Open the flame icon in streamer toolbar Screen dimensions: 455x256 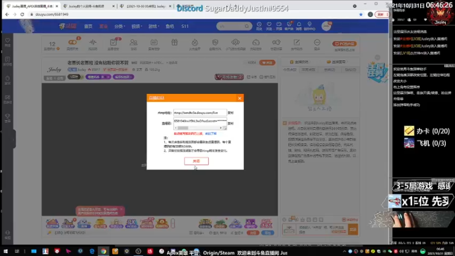195,42
